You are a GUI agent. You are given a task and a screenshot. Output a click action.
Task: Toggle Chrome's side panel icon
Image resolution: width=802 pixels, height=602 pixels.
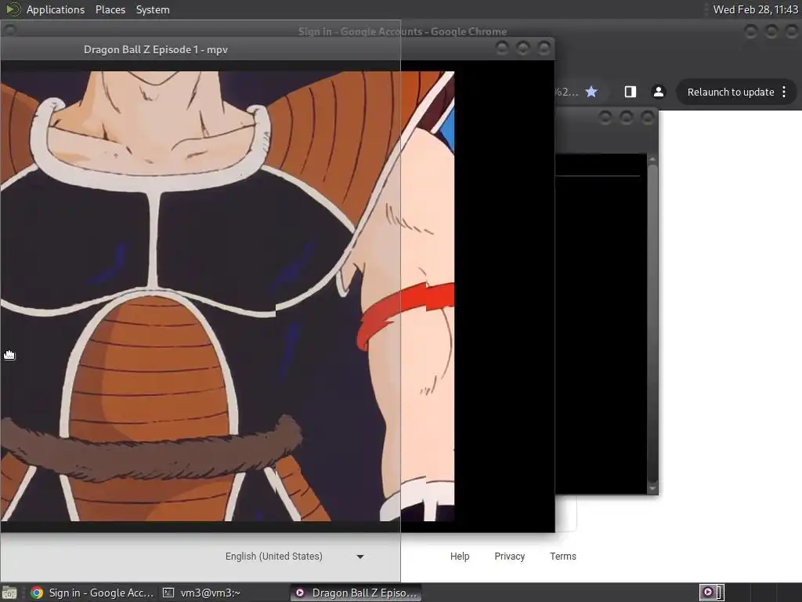(x=630, y=92)
